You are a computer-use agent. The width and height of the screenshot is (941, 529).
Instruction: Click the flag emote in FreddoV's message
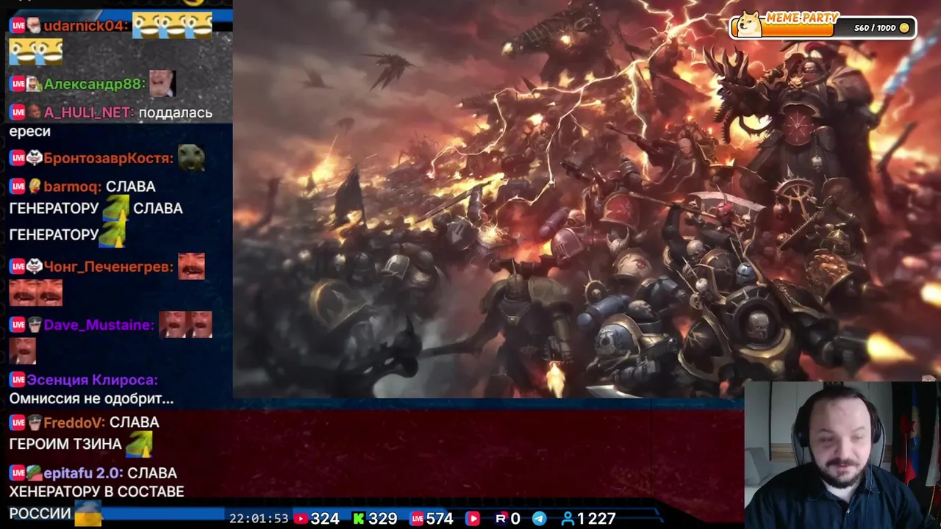pyautogui.click(x=139, y=444)
